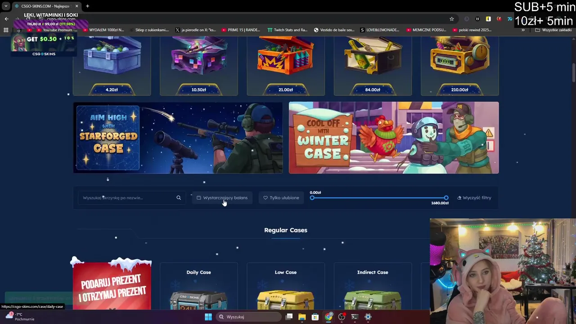The height and width of the screenshot is (324, 576).
Task: Open the Daily Case card
Action: click(x=198, y=286)
